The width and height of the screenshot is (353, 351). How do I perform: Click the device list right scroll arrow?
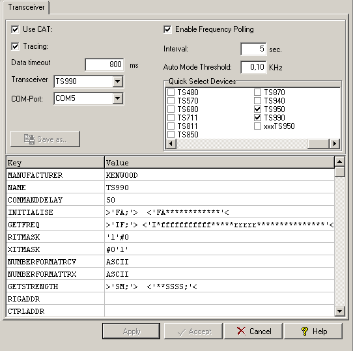pos(335,143)
